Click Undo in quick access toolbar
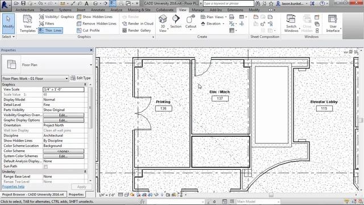The height and width of the screenshot is (205, 364). click(x=40, y=3)
